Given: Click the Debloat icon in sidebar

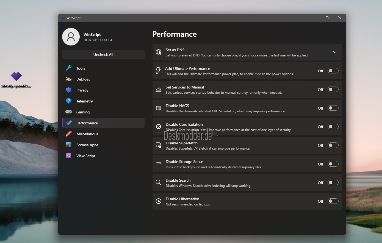Looking at the screenshot, I should [x=69, y=79].
